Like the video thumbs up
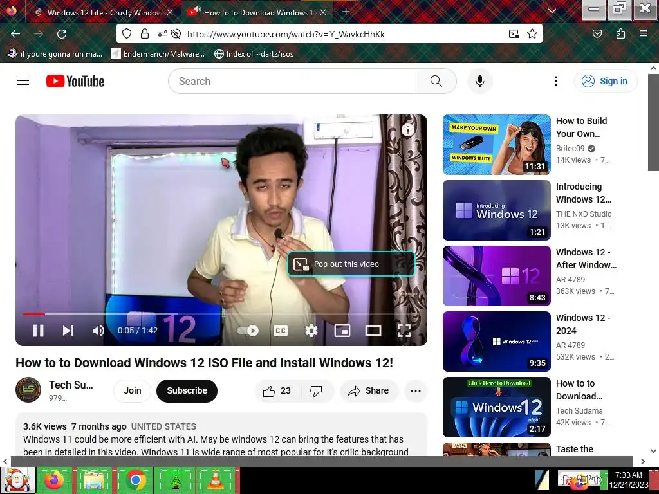The image size is (659, 494). (277, 390)
